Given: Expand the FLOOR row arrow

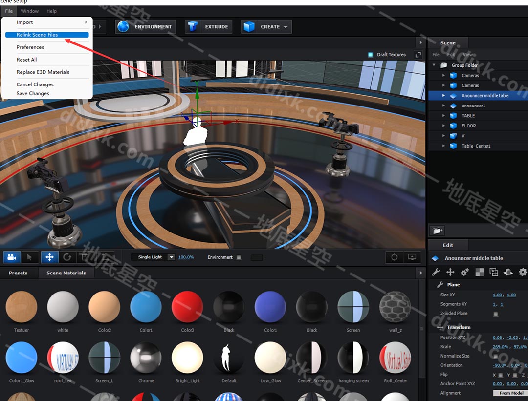Looking at the screenshot, I should [x=443, y=126].
